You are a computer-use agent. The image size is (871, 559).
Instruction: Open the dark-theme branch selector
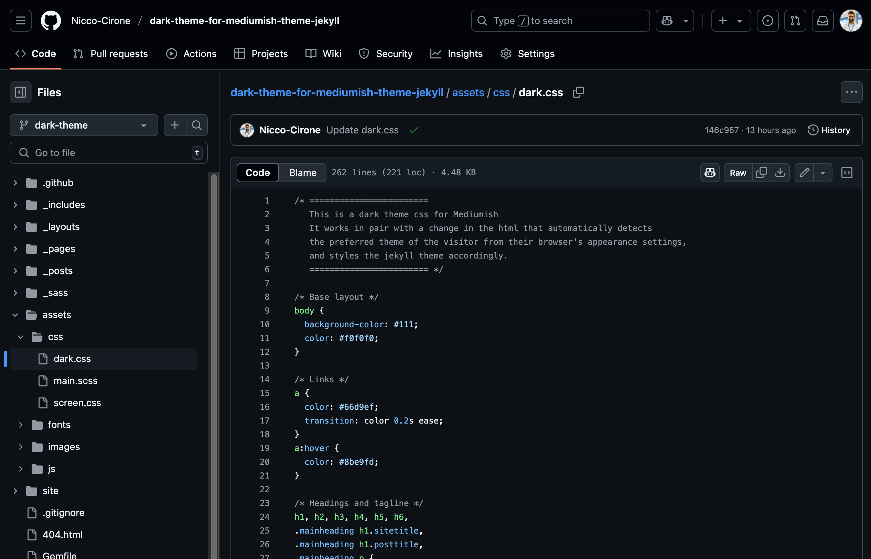coord(84,125)
